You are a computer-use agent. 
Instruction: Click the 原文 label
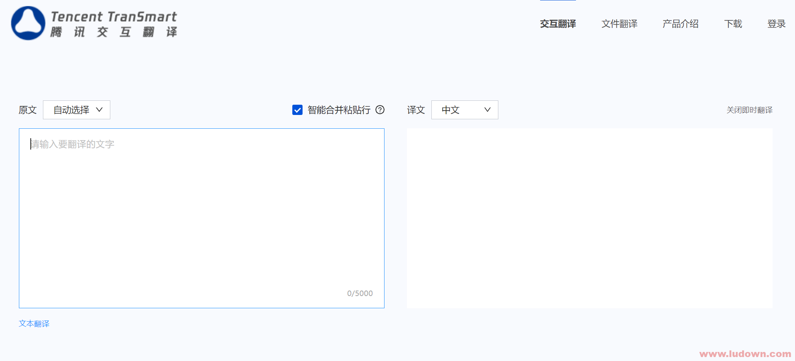(28, 110)
